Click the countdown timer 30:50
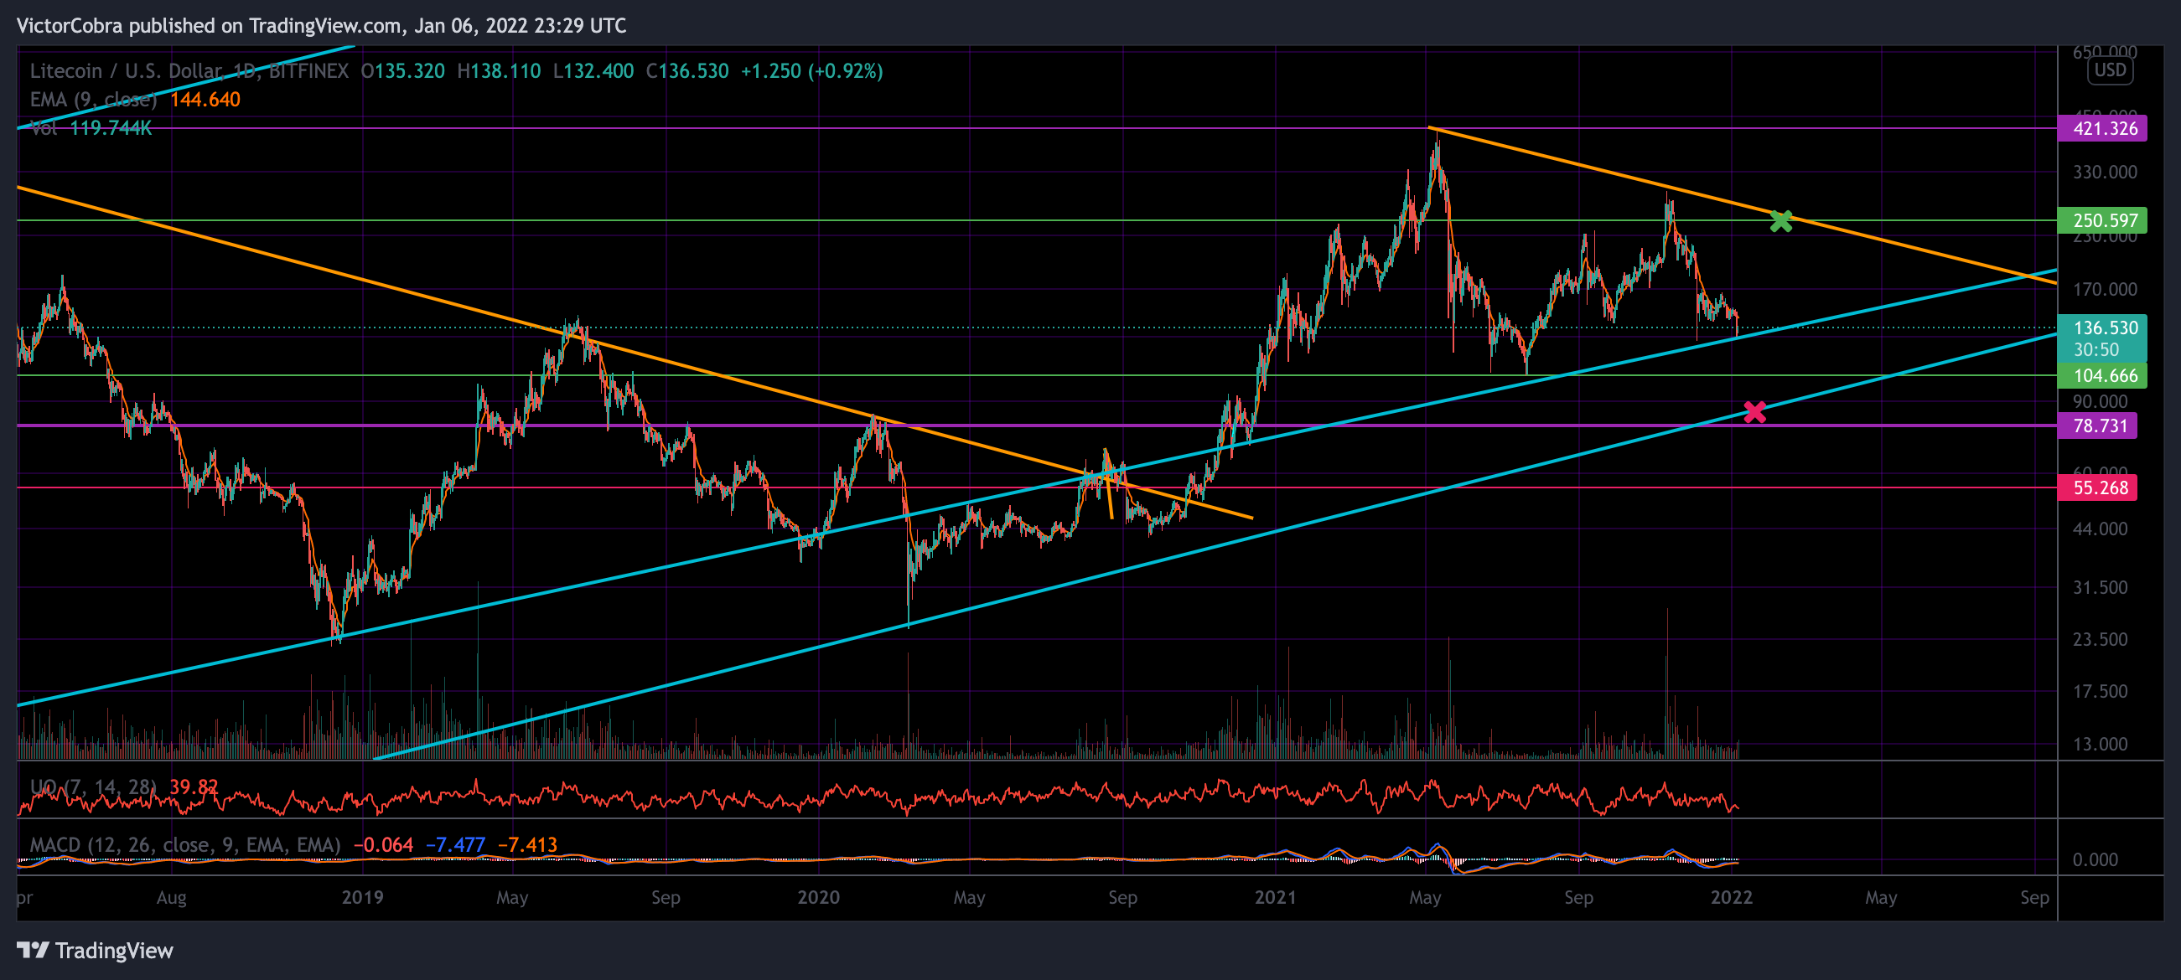 2096,350
